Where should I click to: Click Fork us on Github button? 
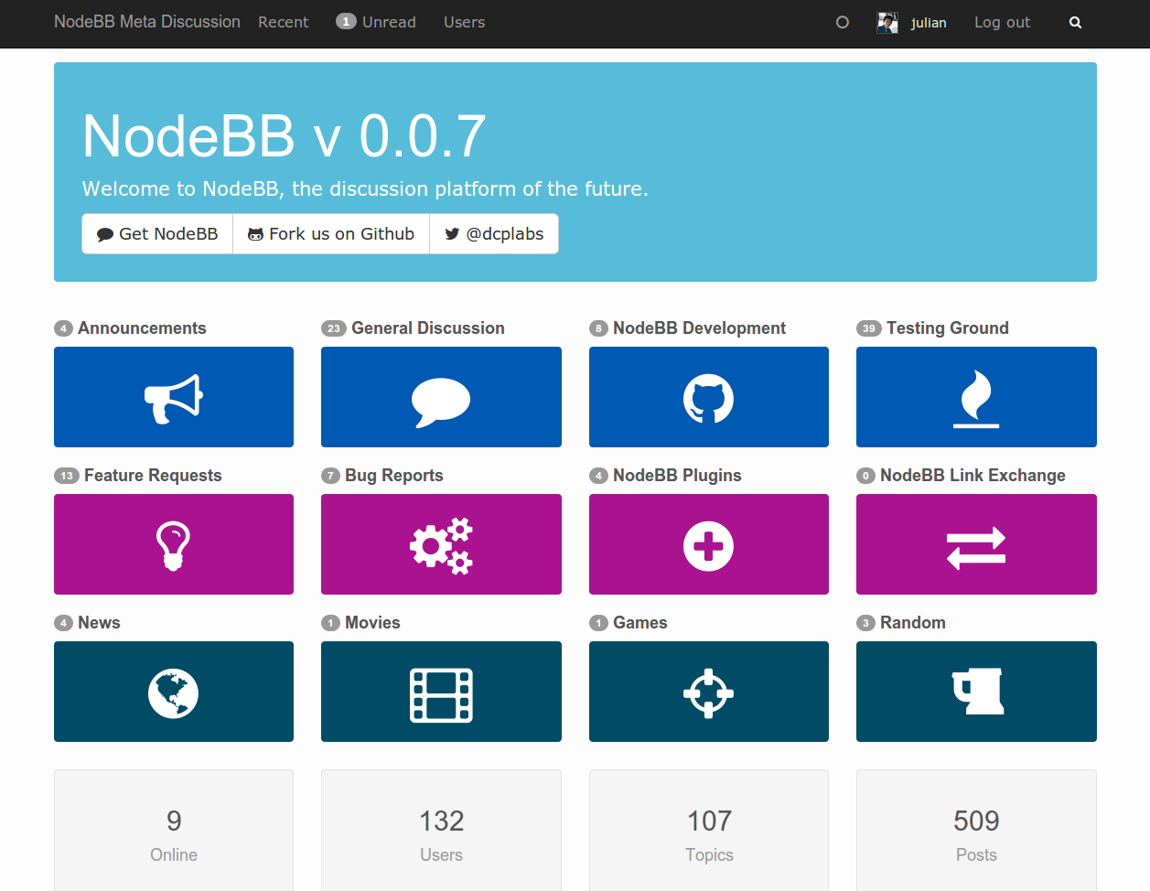pyautogui.click(x=331, y=234)
